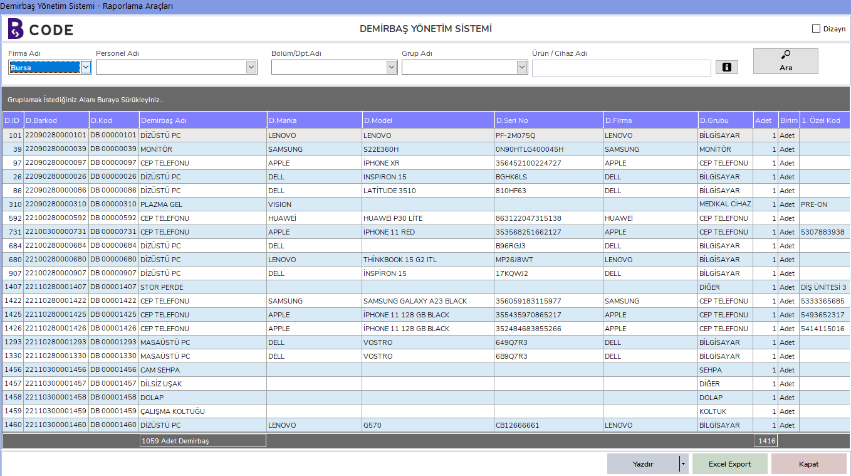The height and width of the screenshot is (476, 851).
Task: Click serial number CB12666661
Action: pyautogui.click(x=549, y=425)
